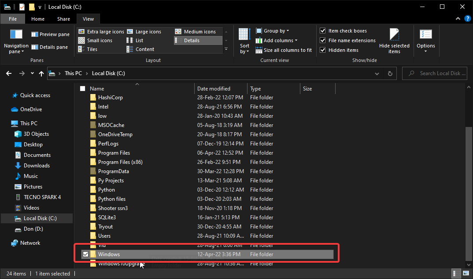Select the HashiCorp folder
Screen dimensions: 473x279
pyautogui.click(x=111, y=98)
